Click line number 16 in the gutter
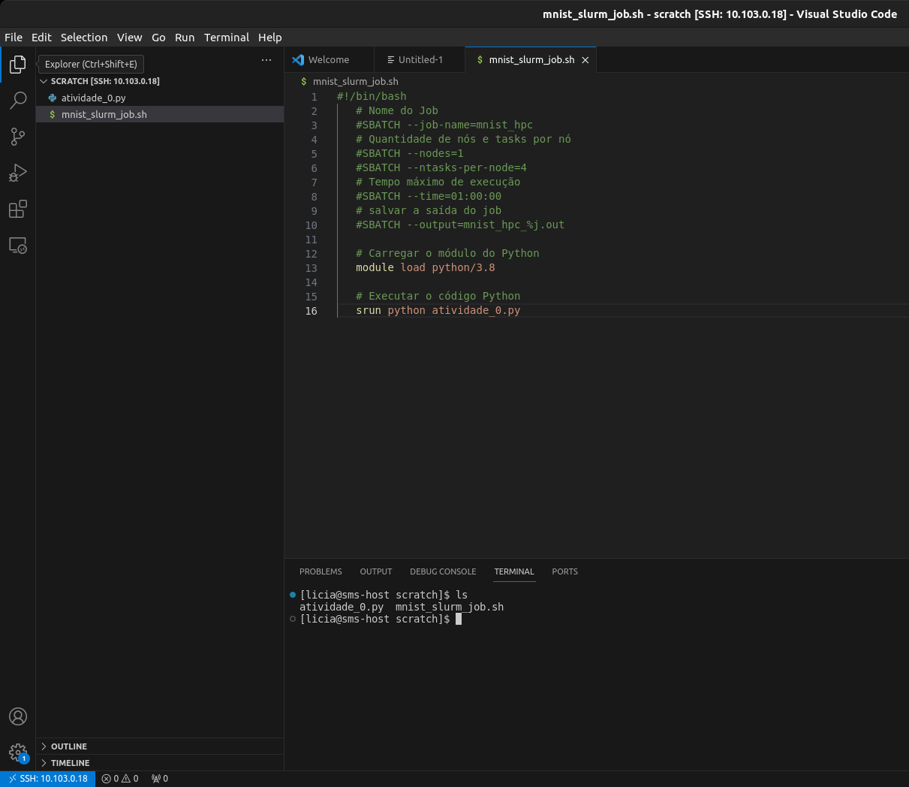Image resolution: width=909 pixels, height=787 pixels. click(312, 311)
